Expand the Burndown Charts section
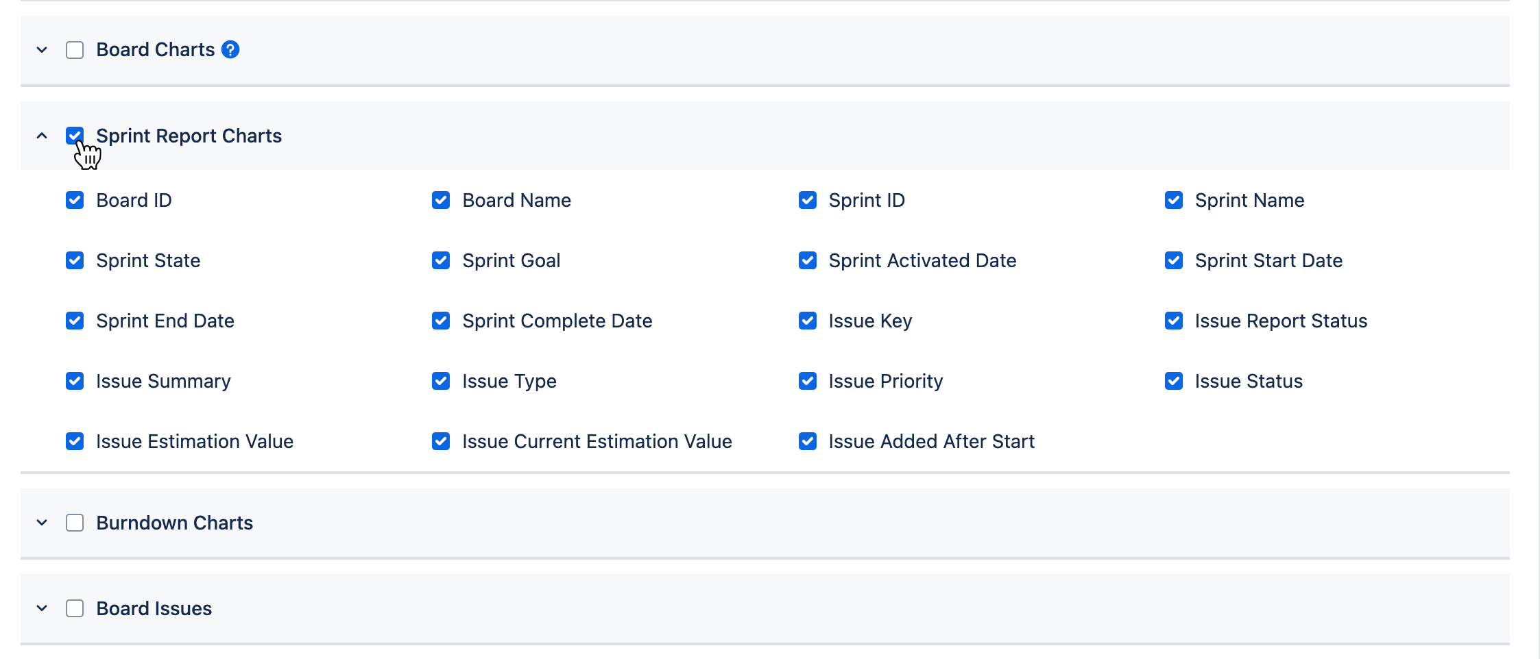This screenshot has width=1540, height=659. 41,522
